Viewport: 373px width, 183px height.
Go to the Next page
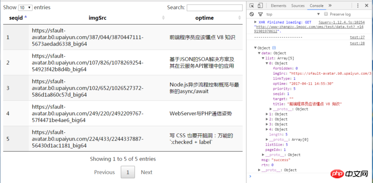(x=146, y=172)
